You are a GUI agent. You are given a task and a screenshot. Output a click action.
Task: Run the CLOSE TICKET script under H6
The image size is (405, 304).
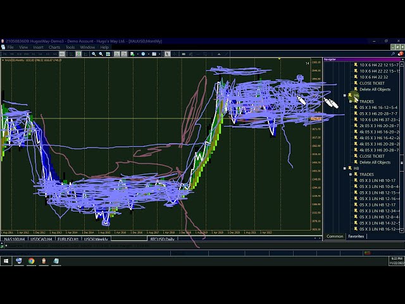pos(371,156)
